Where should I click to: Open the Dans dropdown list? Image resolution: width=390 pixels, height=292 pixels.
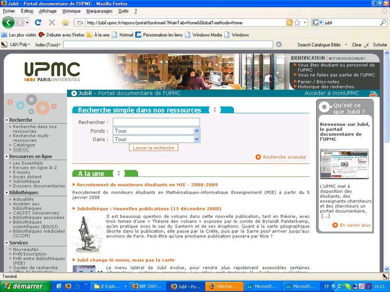tap(196, 139)
